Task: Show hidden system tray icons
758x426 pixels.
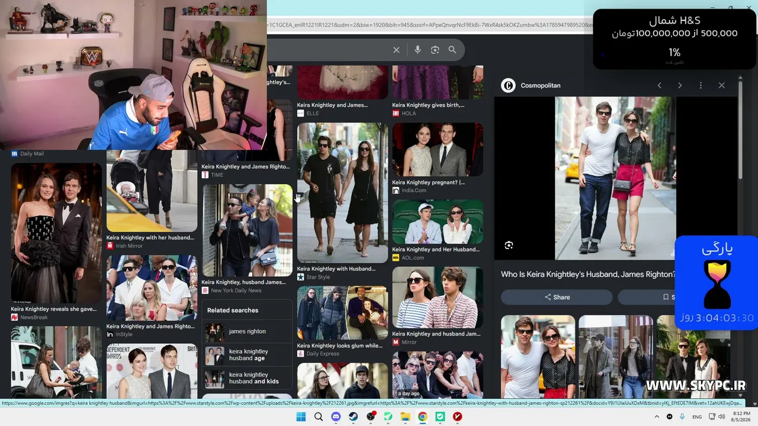Action: click(x=657, y=417)
